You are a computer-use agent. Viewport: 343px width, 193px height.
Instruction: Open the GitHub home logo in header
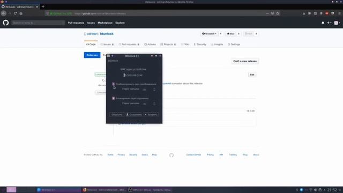(6, 23)
